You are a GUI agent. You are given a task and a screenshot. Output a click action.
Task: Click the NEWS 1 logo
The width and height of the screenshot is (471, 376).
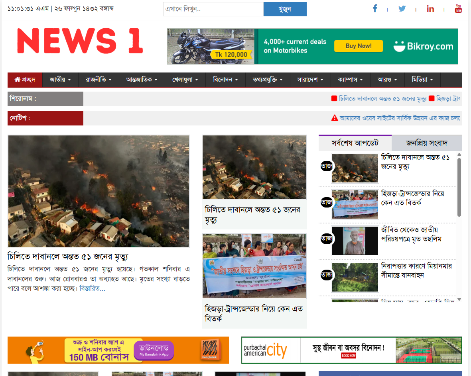[x=80, y=41]
